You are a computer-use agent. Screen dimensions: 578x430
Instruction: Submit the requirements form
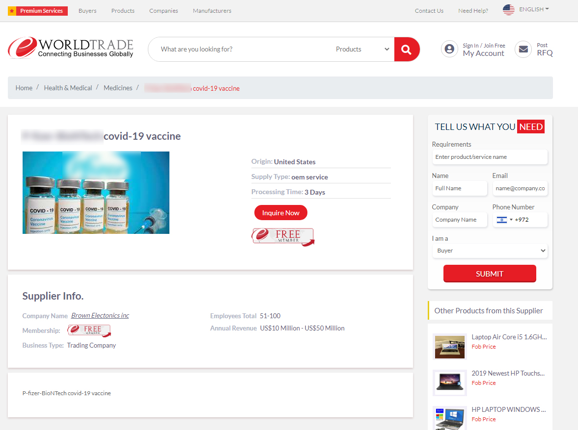[x=490, y=274]
